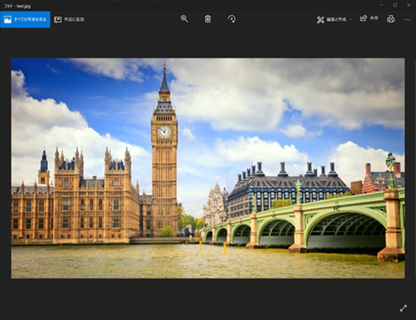Close the Photos window

[409, 5]
